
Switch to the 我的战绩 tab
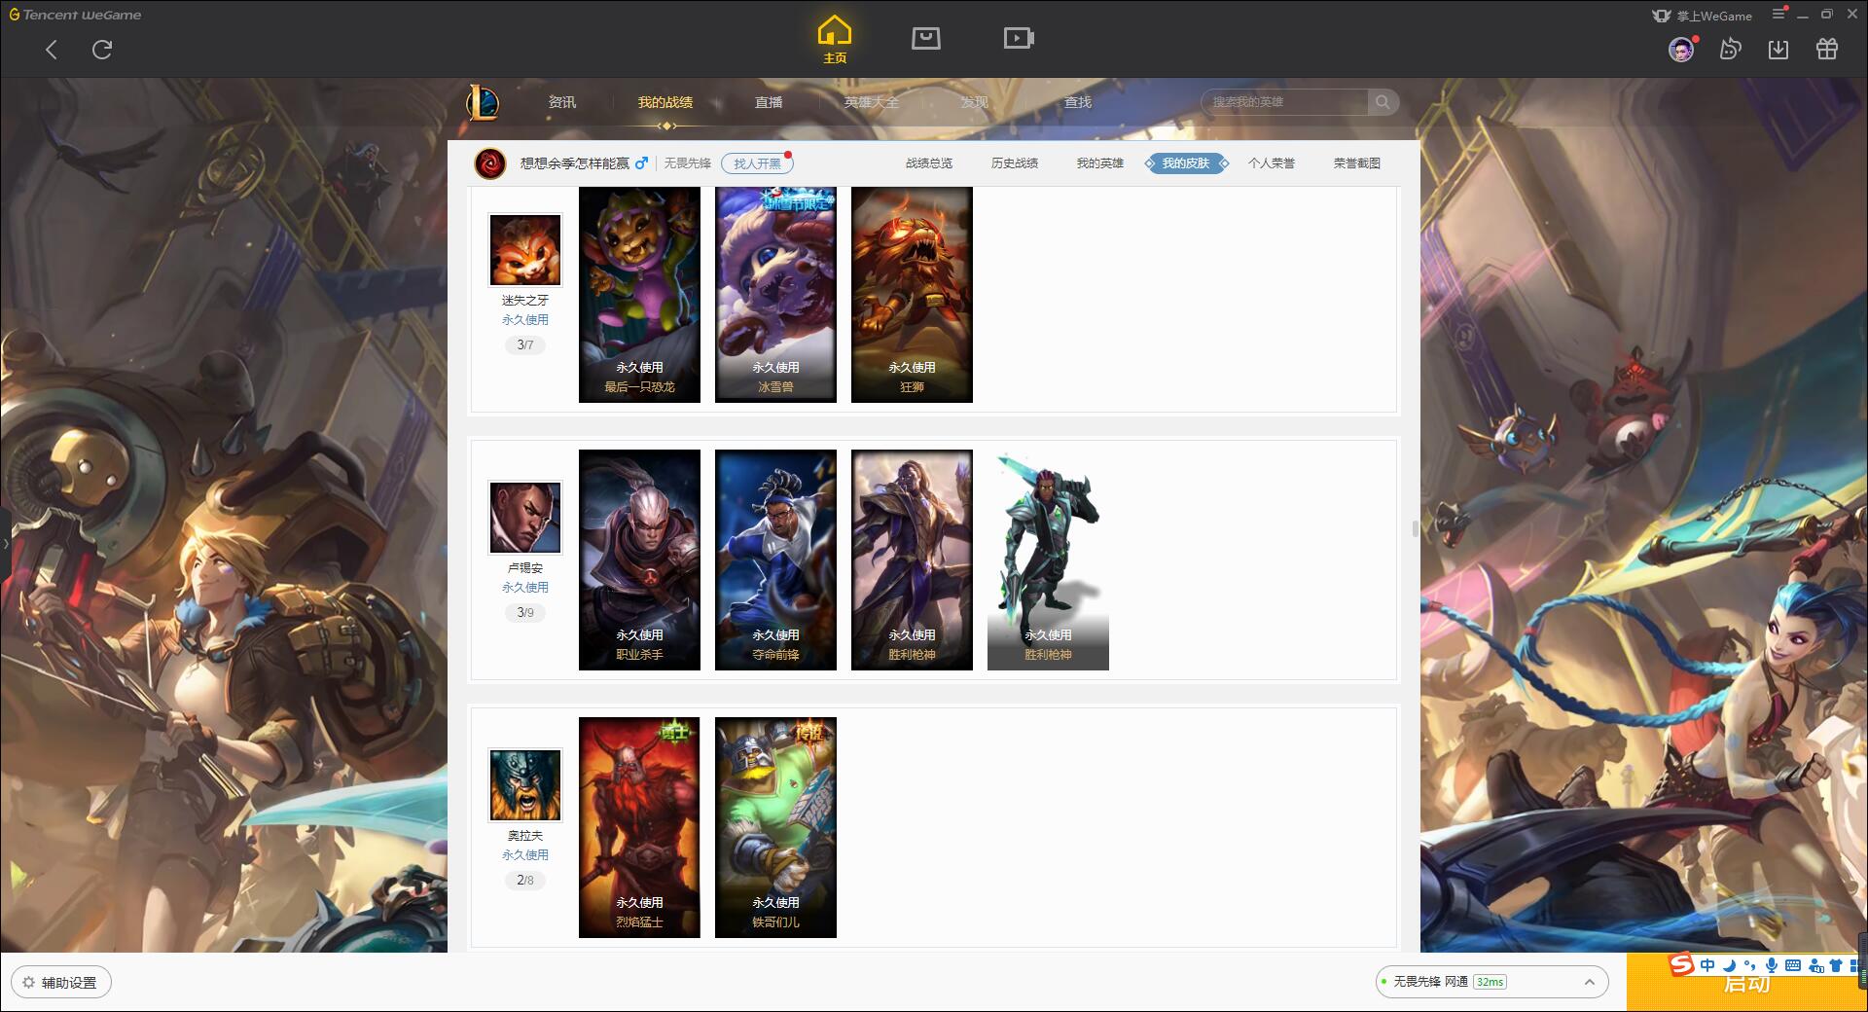[665, 102]
